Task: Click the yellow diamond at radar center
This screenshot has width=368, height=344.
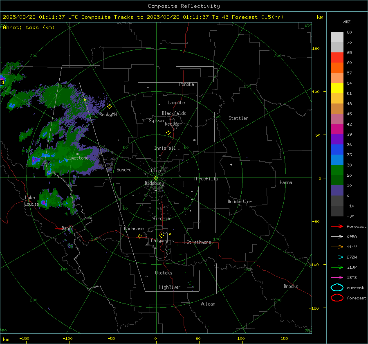Action: (x=156, y=178)
